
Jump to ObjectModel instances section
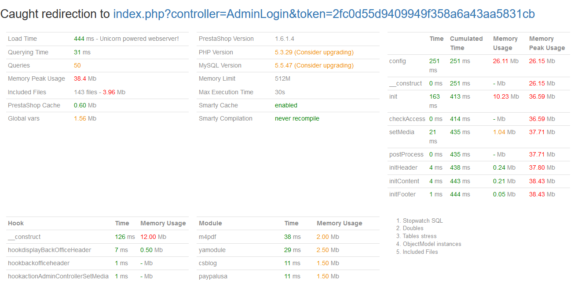(x=432, y=244)
